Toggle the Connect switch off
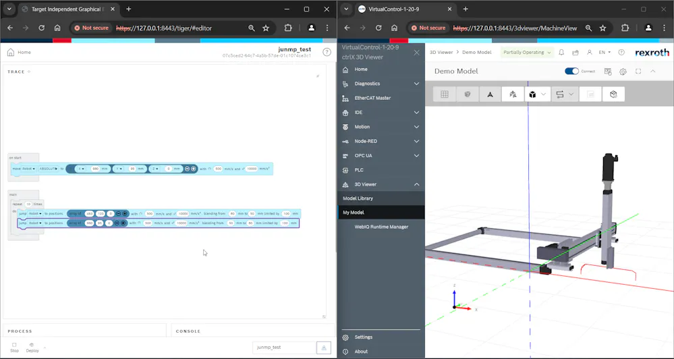Viewport: 674px width, 359px height. click(x=571, y=72)
